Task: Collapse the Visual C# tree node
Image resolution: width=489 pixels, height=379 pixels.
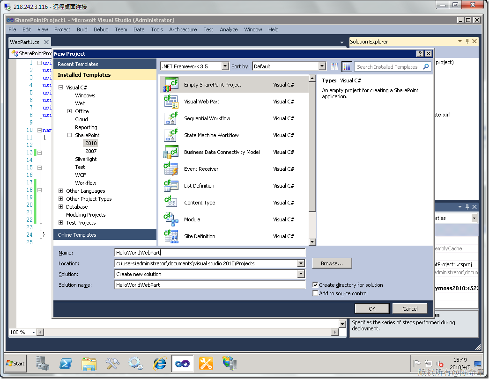Action: pos(61,87)
